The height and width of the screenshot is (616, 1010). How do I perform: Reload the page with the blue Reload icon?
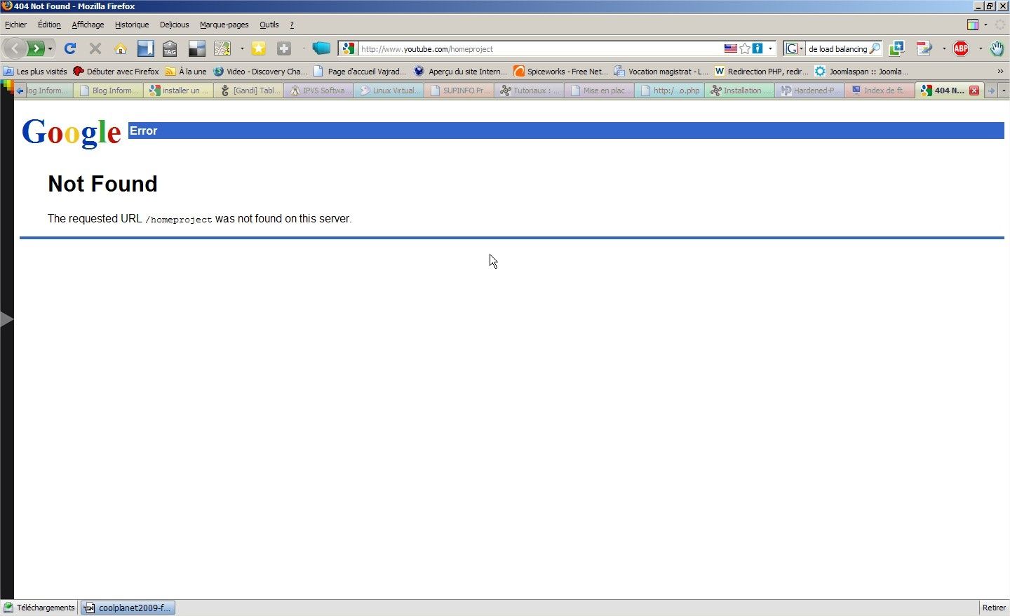[x=70, y=48]
